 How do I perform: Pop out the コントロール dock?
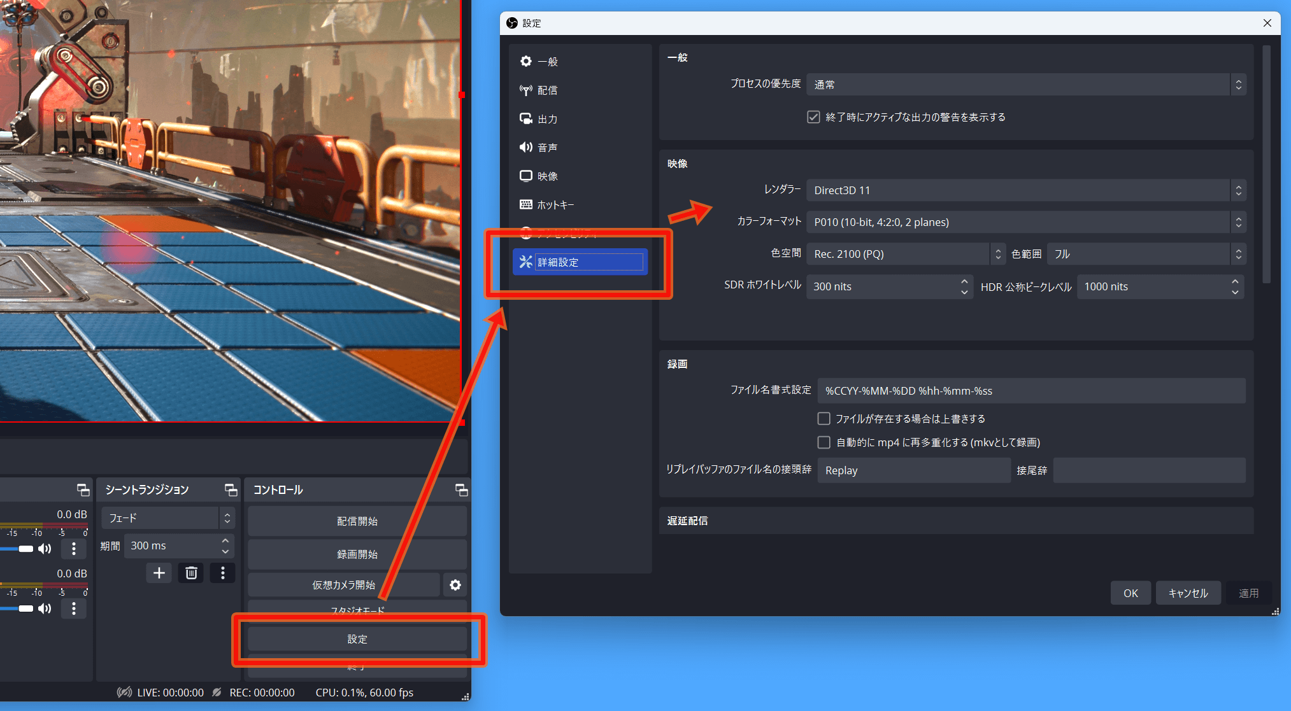click(461, 489)
